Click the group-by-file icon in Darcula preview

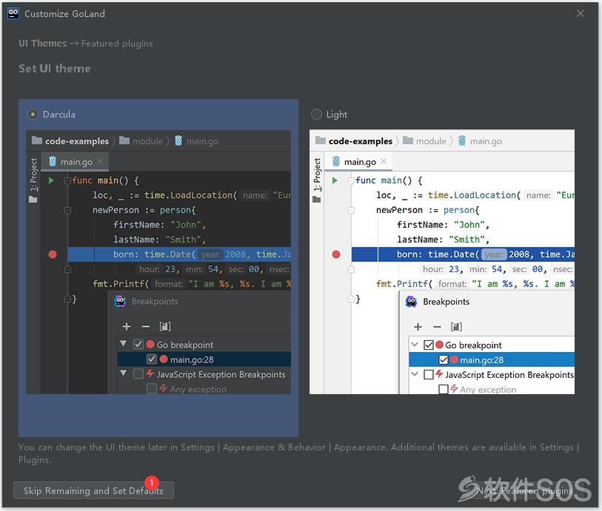point(165,326)
